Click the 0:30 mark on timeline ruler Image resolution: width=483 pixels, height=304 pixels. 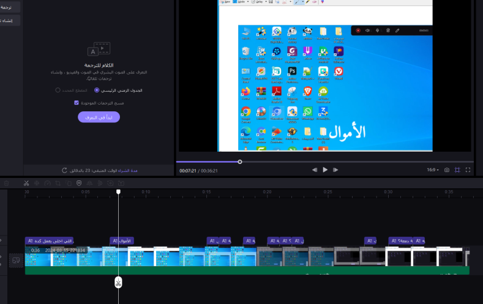(388, 191)
